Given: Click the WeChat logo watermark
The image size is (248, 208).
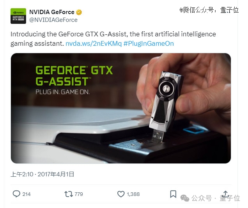Looking at the screenshot, I should tap(185, 198).
